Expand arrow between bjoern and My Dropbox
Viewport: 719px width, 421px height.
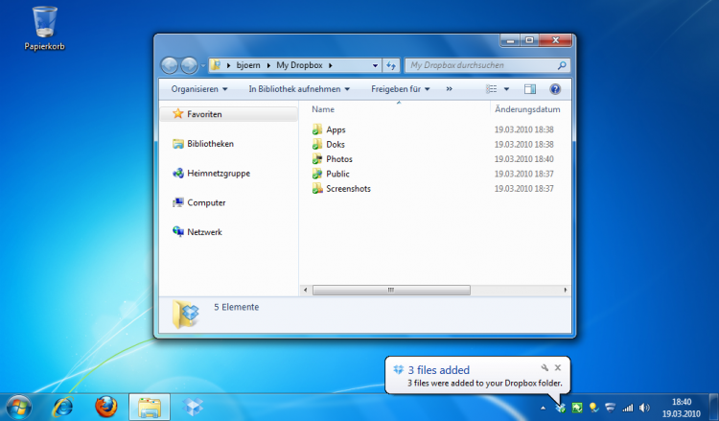tap(268, 65)
